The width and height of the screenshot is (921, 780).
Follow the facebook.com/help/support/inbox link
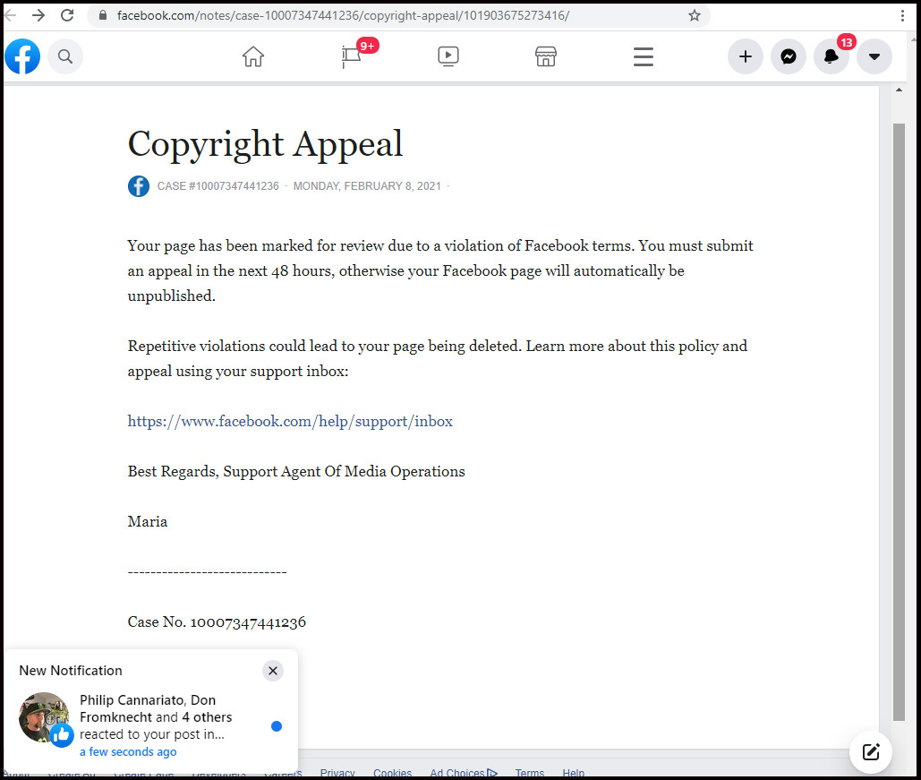(290, 421)
